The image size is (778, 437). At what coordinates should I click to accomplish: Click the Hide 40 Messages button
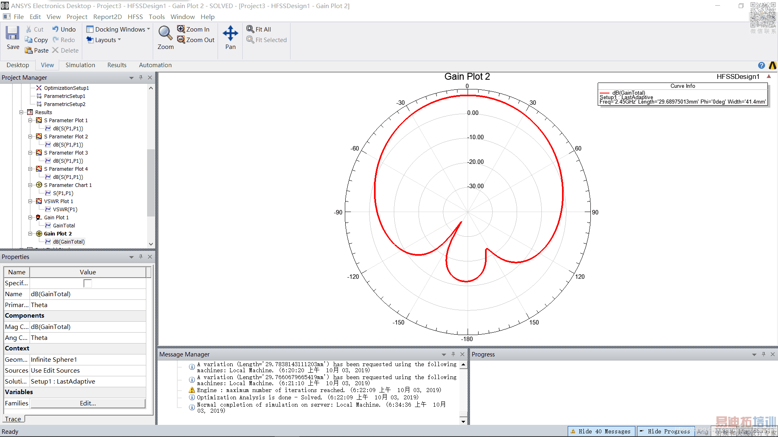[x=601, y=431]
